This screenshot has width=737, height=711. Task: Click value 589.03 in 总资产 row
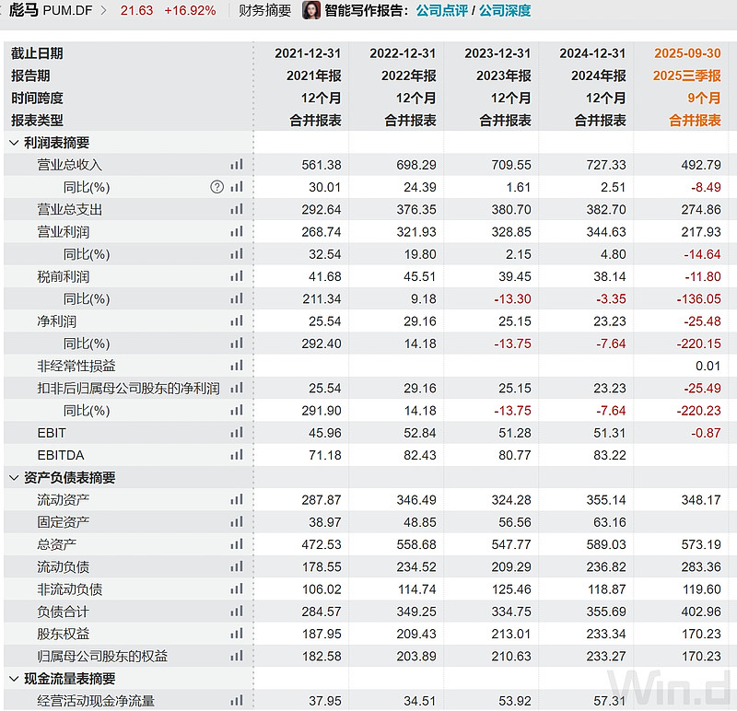606,544
